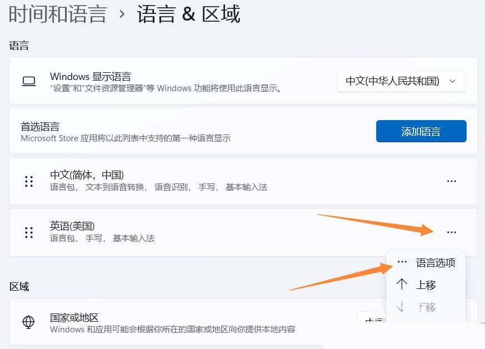
Task: Click the globe icon beside 国家或地区
Action: pyautogui.click(x=28, y=322)
